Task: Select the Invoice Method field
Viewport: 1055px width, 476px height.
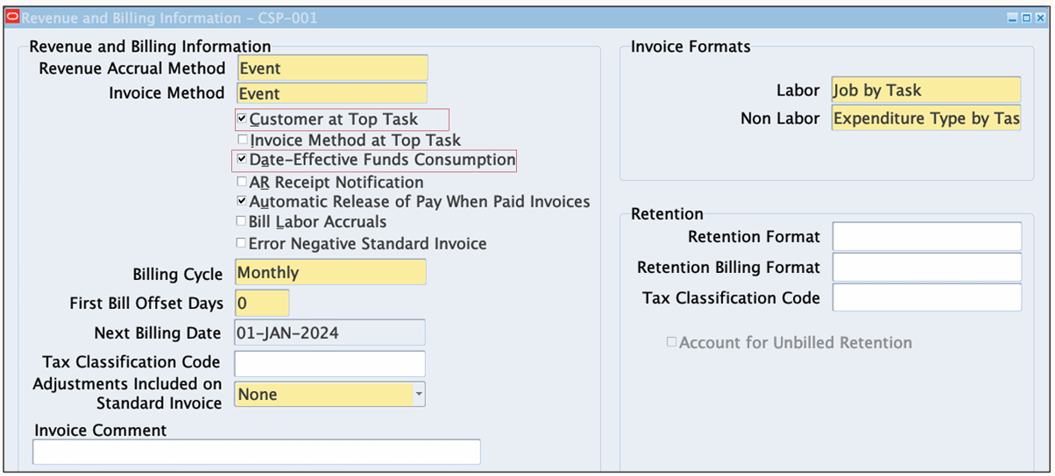Action: click(x=331, y=94)
